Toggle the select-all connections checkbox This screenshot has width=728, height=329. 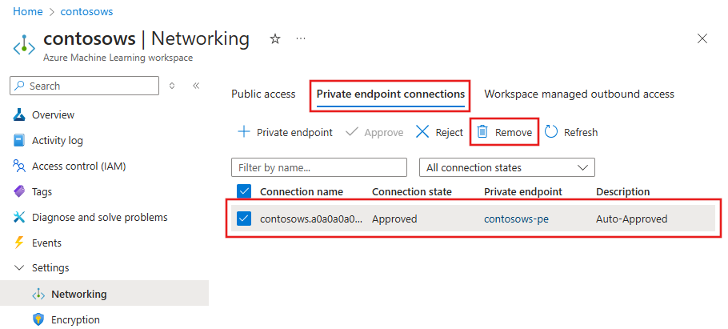point(245,191)
